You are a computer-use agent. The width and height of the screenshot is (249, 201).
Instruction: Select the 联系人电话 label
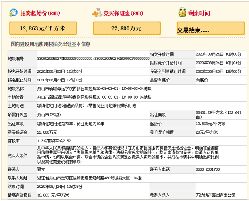pyautogui.click(x=160, y=169)
